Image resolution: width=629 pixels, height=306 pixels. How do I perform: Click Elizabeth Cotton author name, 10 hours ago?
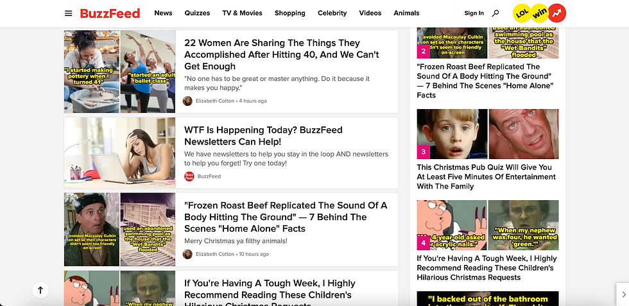(214, 254)
